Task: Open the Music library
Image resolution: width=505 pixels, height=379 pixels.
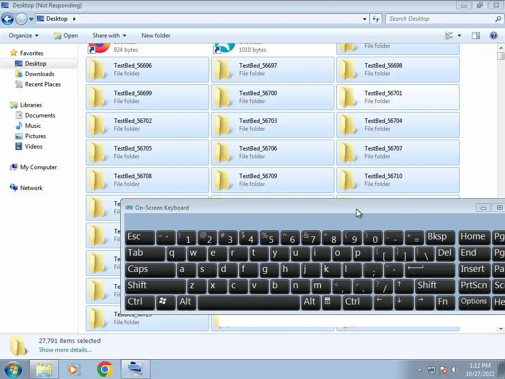Action: [33, 126]
